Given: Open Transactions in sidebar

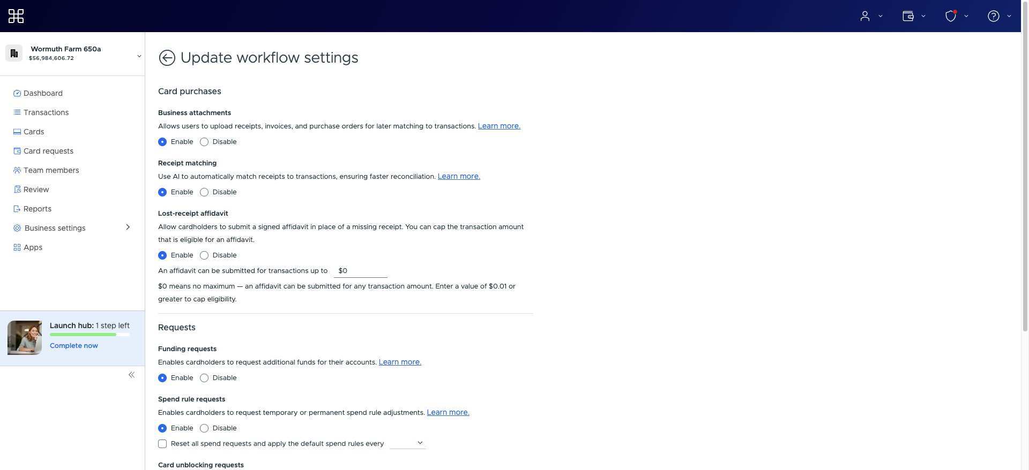Looking at the screenshot, I should tap(46, 112).
